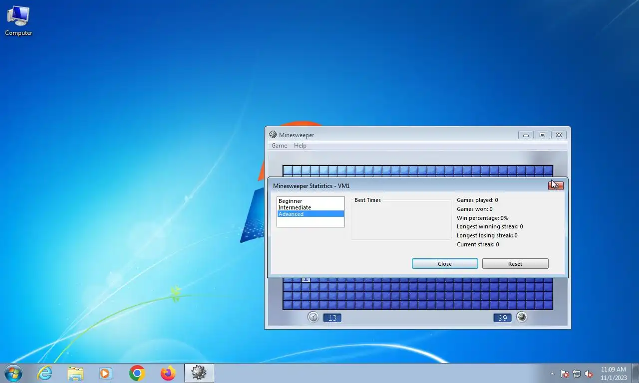Select Intermediate in the difficulty list
Image resolution: width=639 pixels, height=383 pixels.
click(x=311, y=207)
